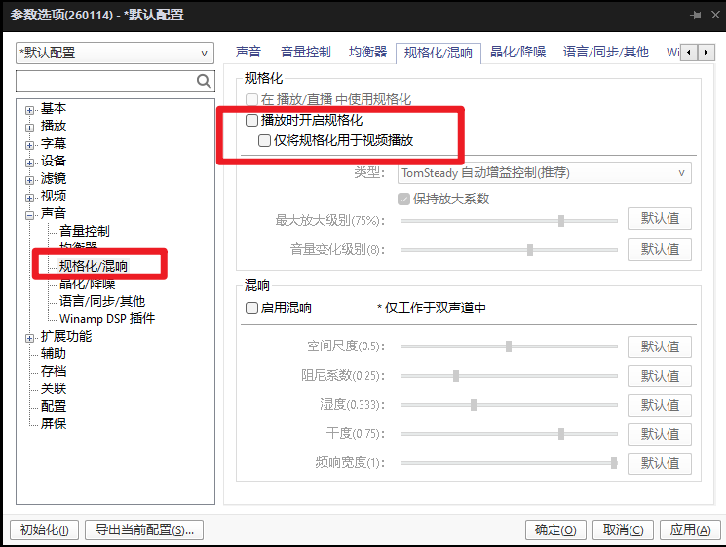
Task: Switch to the 晶化/降噪 tab
Action: click(517, 52)
